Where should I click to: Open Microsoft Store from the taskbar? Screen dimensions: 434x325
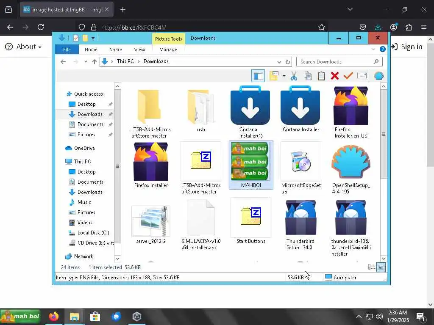tap(95, 317)
